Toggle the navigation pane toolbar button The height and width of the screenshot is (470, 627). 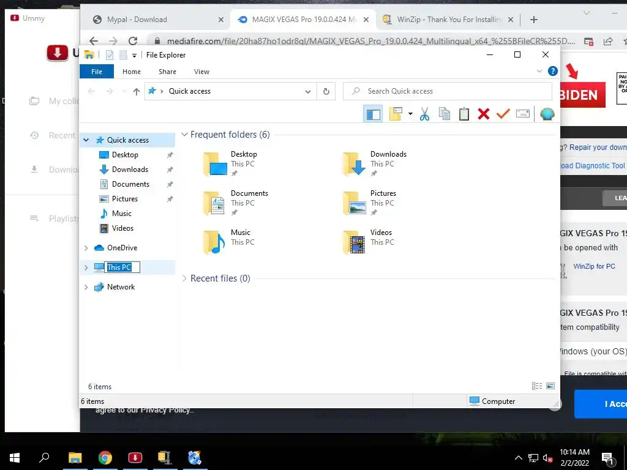373,114
